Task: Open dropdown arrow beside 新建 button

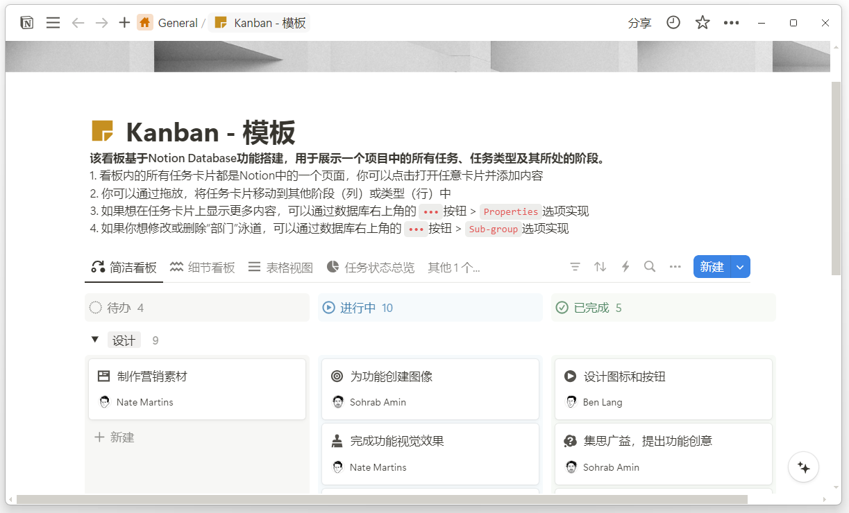Action: [741, 267]
